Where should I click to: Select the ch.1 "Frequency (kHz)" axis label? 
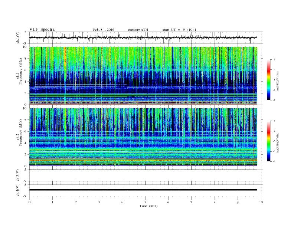tap(21, 72)
